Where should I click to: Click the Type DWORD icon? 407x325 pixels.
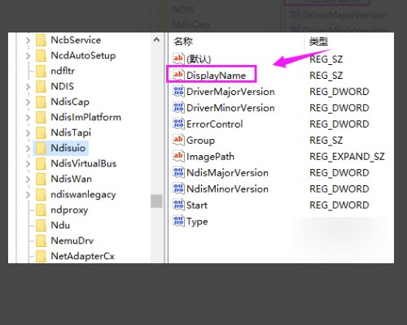[178, 221]
